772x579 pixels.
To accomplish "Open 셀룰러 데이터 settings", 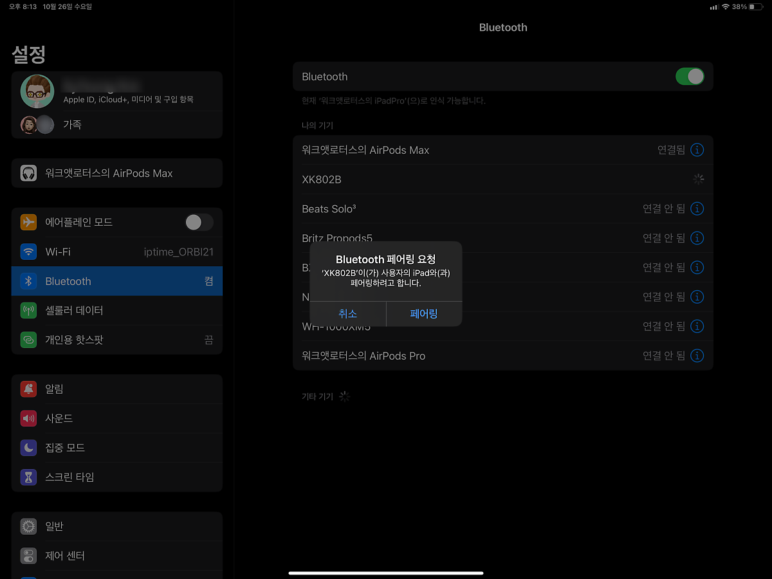I will (x=117, y=311).
